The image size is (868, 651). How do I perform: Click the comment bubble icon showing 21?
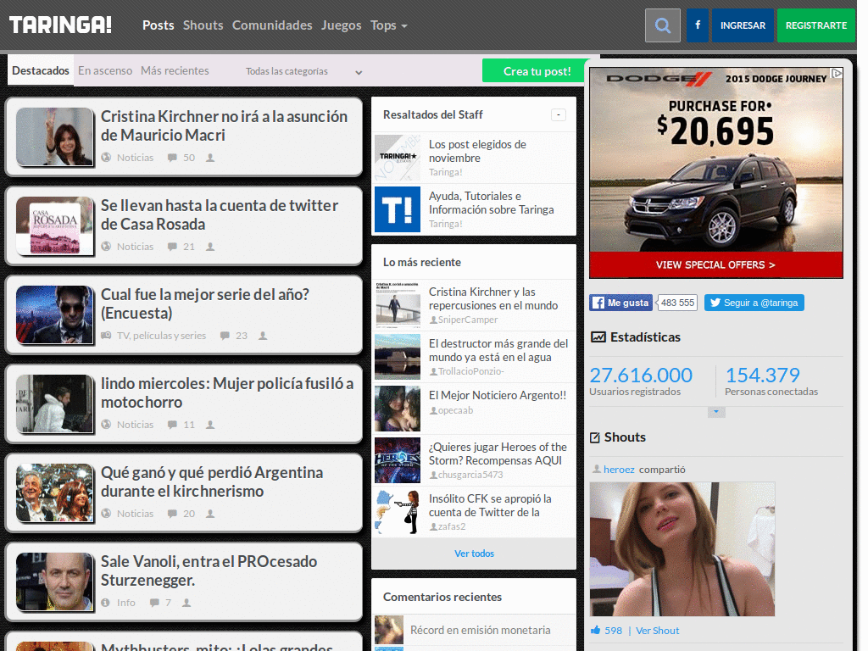pos(172,247)
